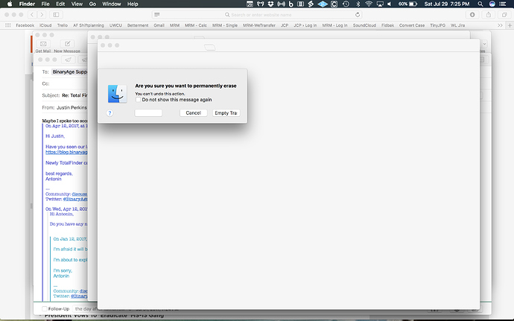The width and height of the screenshot is (514, 321).
Task: Open the Betterment bookmark
Action: [138, 25]
